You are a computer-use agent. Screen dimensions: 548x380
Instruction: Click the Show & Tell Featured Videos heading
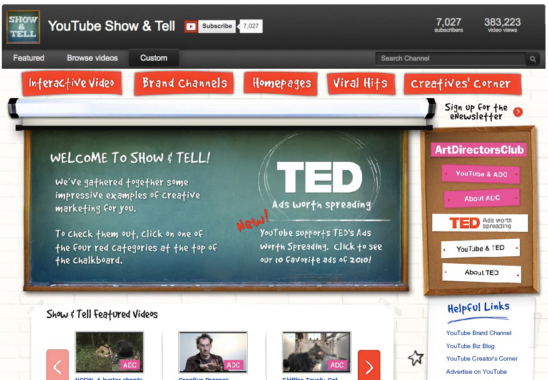[x=102, y=314]
